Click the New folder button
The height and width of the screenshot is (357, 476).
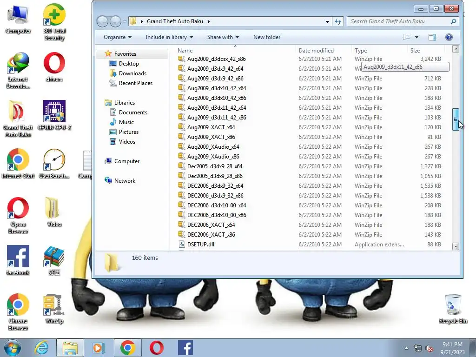[x=267, y=37]
